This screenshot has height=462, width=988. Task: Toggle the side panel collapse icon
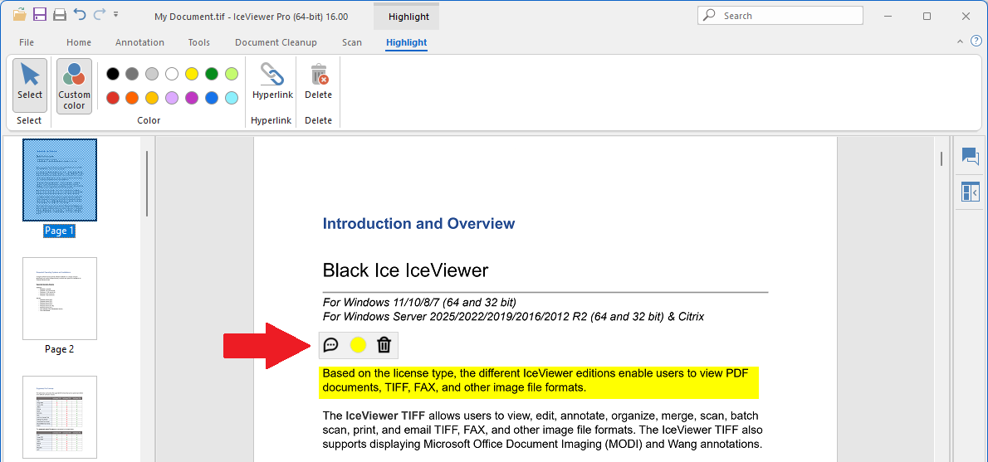coord(971,192)
